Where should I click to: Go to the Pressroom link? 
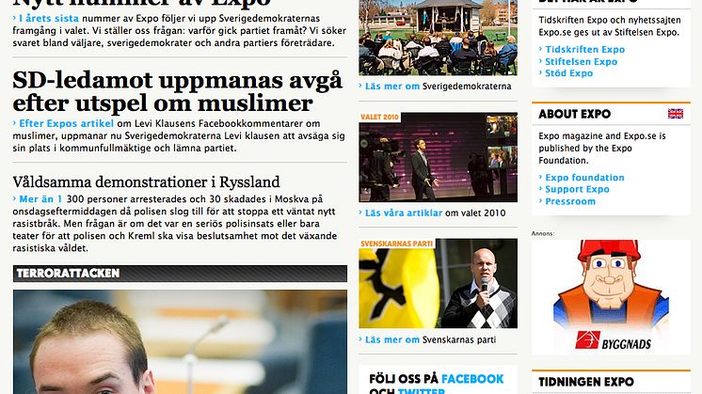point(570,201)
